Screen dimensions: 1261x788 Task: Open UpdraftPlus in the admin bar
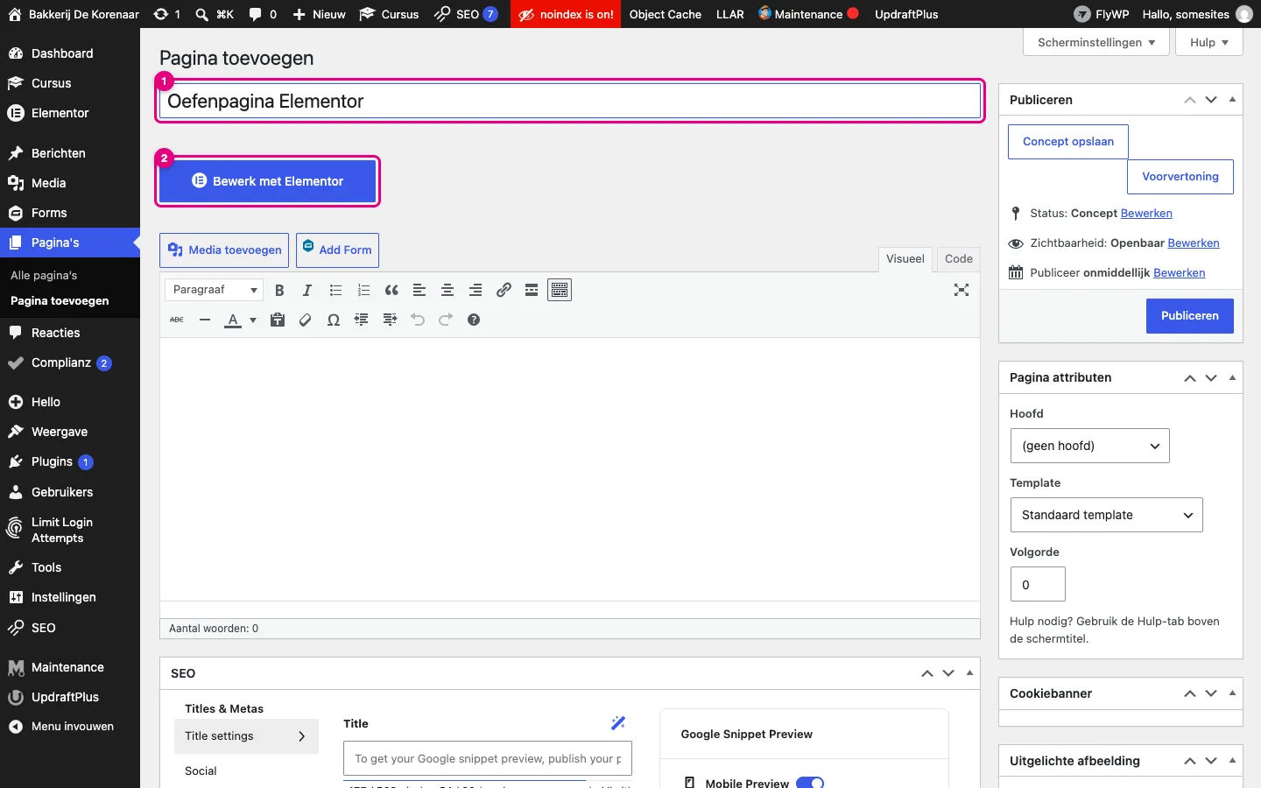(906, 14)
